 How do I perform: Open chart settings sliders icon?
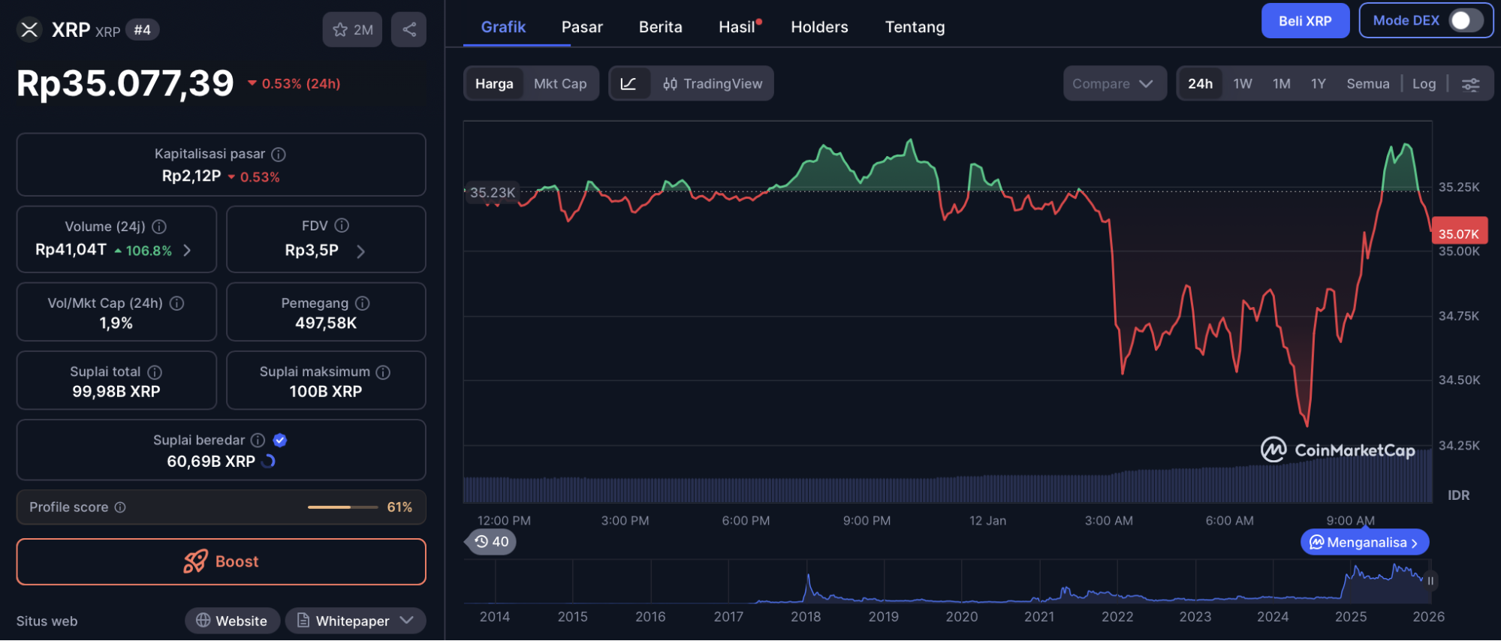(1470, 84)
